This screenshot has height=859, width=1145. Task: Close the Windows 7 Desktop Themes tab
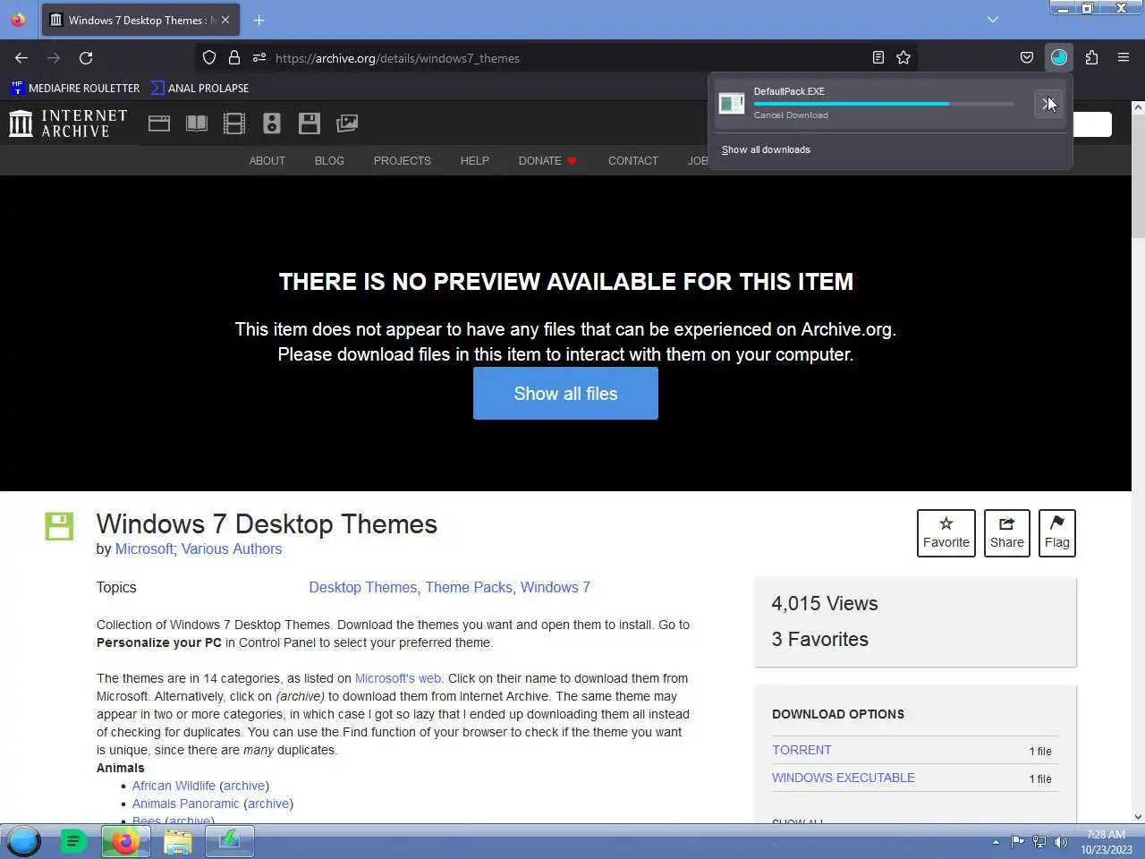pyautogui.click(x=225, y=20)
